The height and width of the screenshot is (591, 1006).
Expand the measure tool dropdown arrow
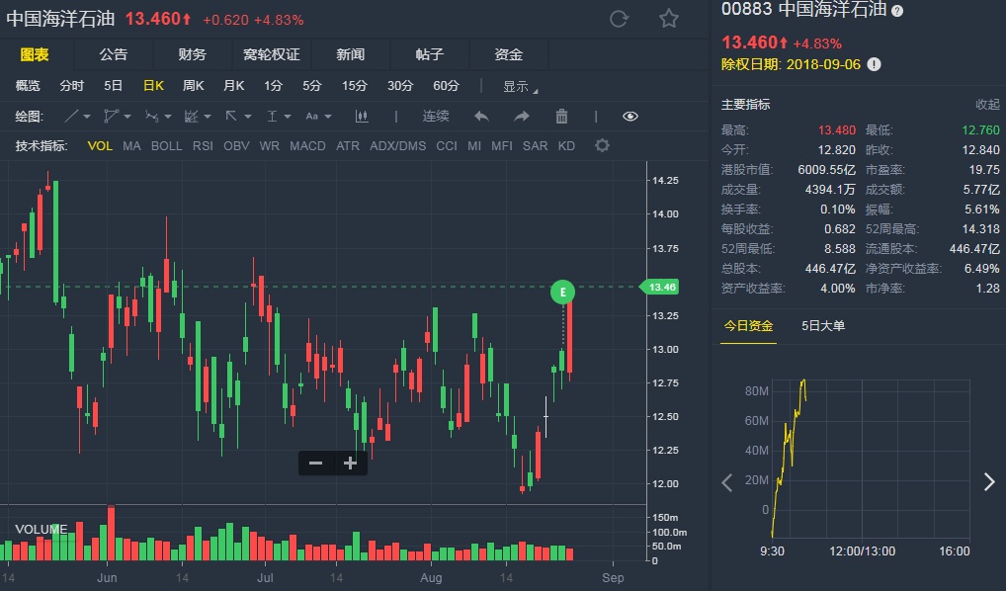(x=288, y=117)
